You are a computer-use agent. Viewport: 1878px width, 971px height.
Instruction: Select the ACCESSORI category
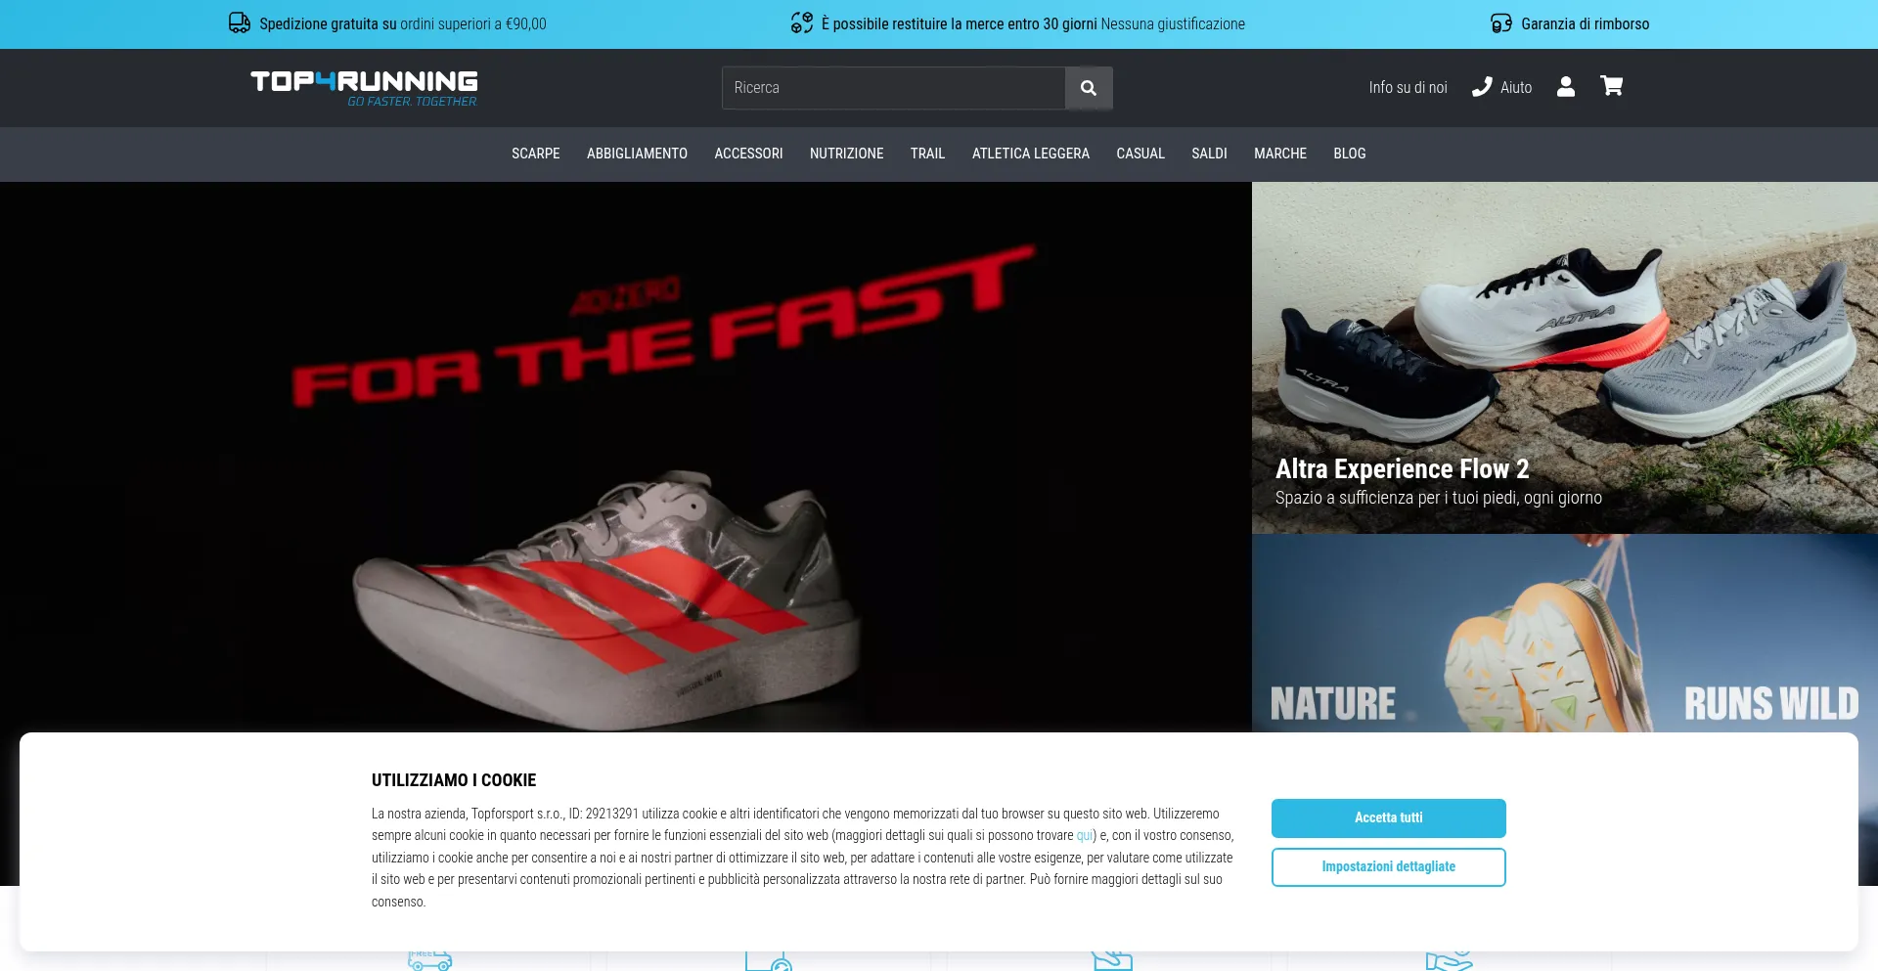coord(748,154)
